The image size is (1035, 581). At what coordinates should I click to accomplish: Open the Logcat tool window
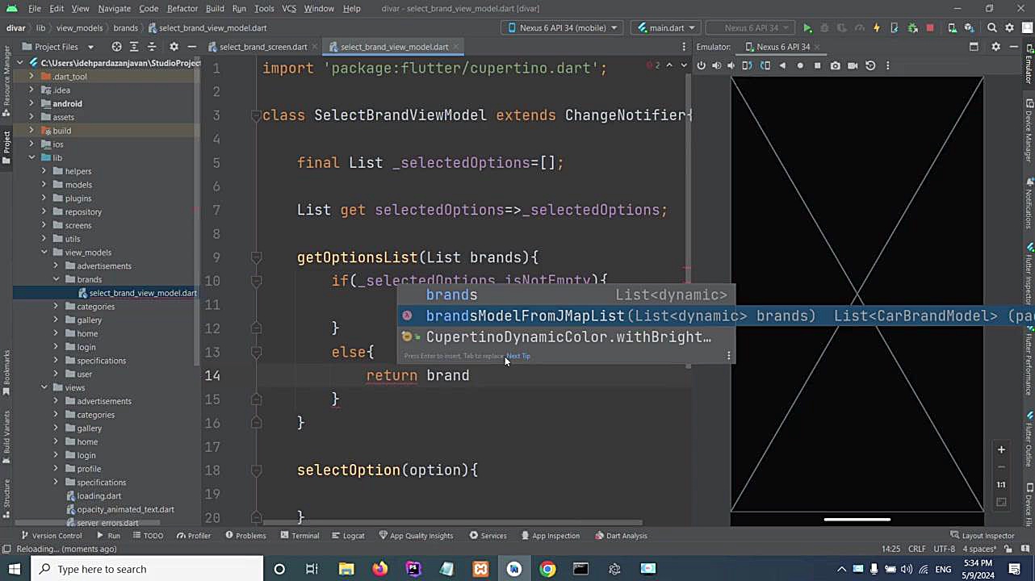pyautogui.click(x=348, y=536)
